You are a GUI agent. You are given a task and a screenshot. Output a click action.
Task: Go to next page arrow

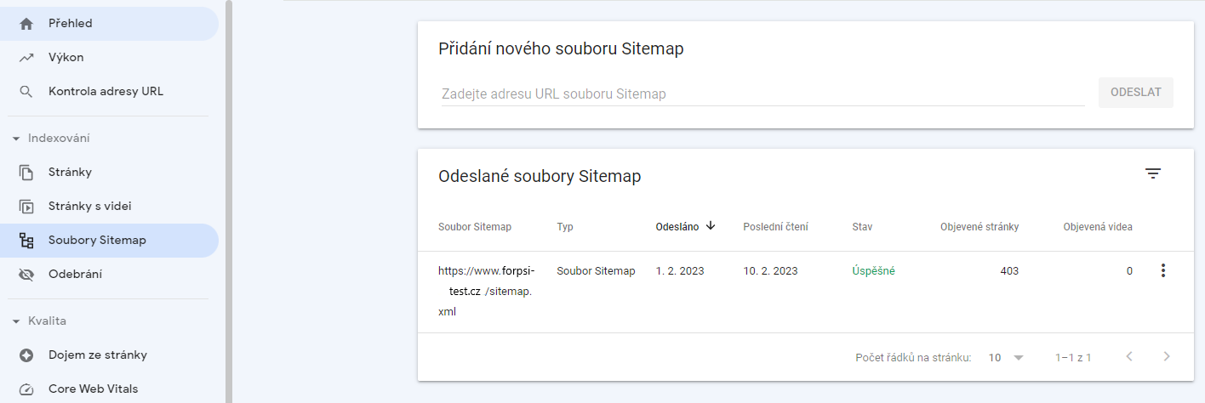[1167, 357]
